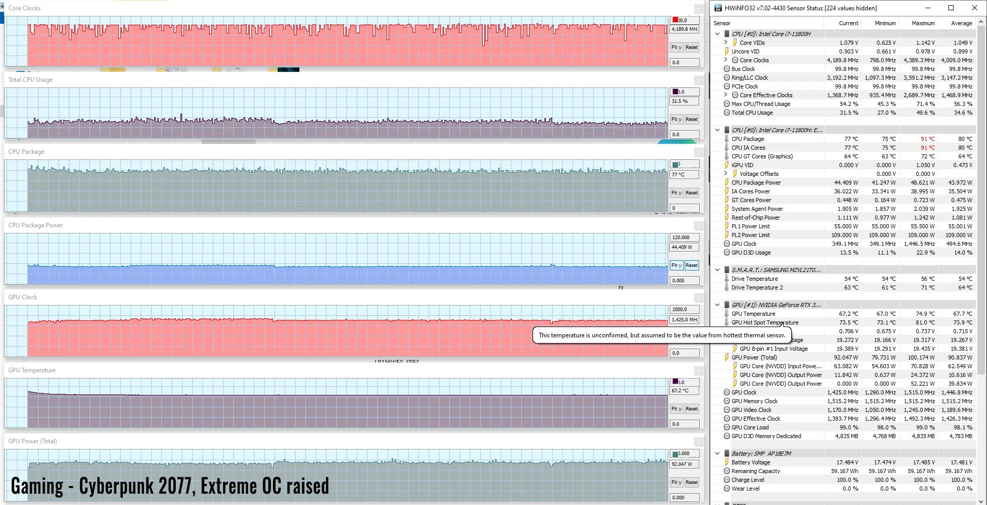Viewport: 987px width, 505px height.
Task: Click the battery group icon
Action: 727,454
